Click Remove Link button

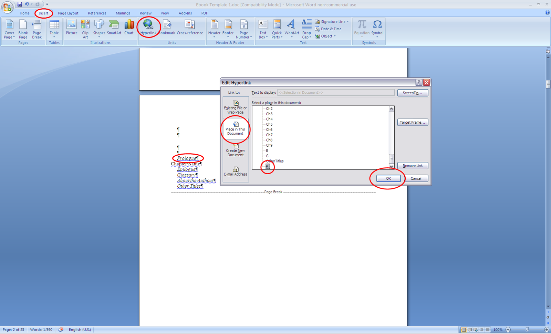tap(412, 166)
